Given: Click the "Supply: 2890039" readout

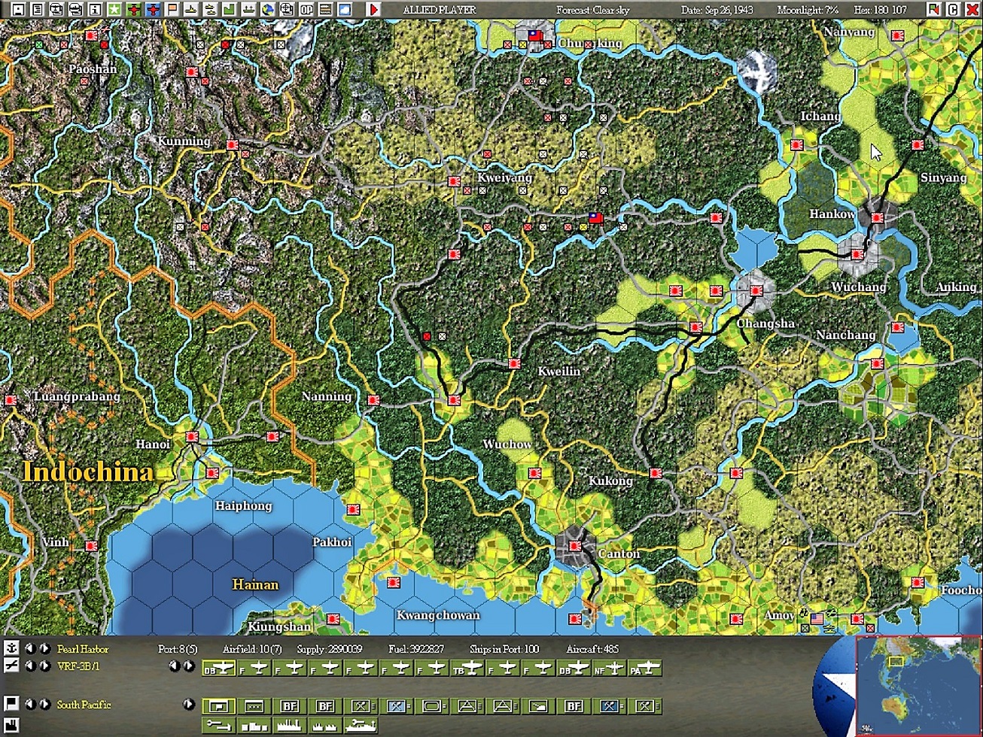Looking at the screenshot, I should pos(329,649).
